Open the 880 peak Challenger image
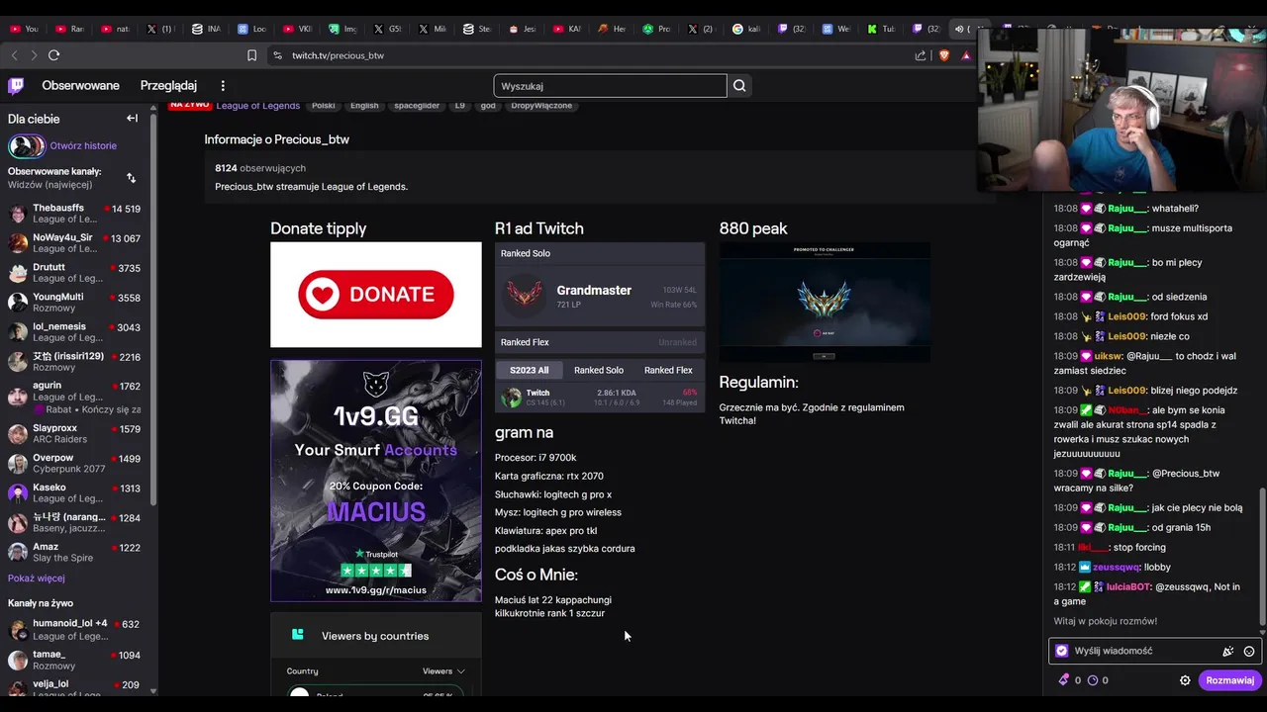Image resolution: width=1267 pixels, height=712 pixels. (x=825, y=303)
